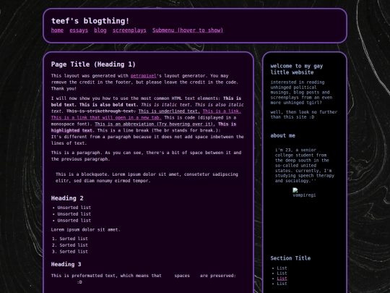Screen dimensions: 390x293
Task: Select Sorted list item number 3
Action: click(x=74, y=252)
